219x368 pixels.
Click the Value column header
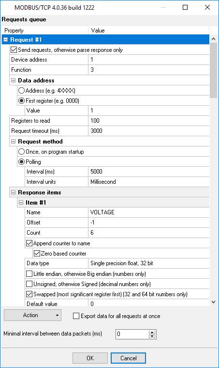[149, 31]
